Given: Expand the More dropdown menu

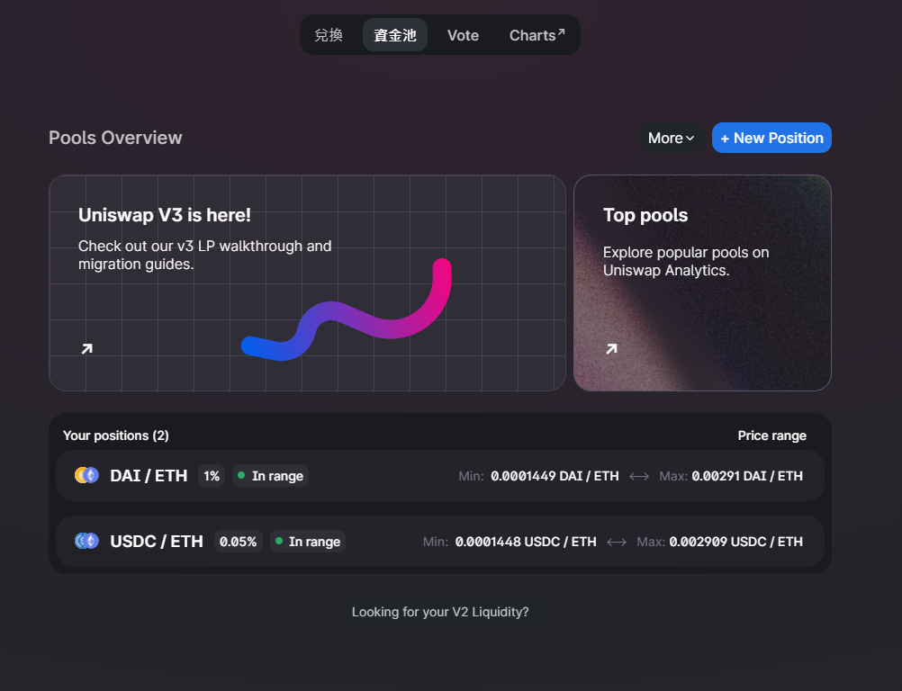Looking at the screenshot, I should tap(672, 138).
